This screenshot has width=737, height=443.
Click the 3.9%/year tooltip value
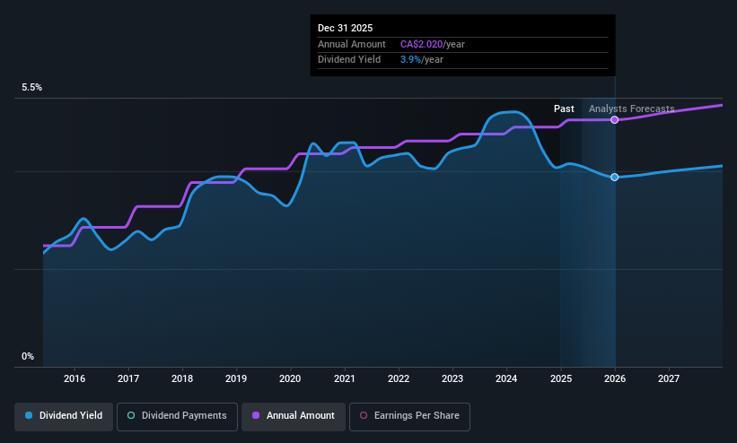(x=422, y=60)
